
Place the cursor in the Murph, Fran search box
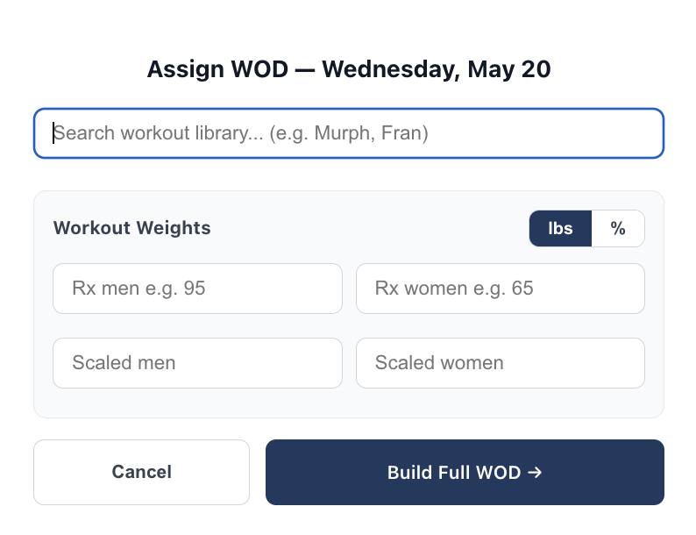pyautogui.click(x=349, y=133)
